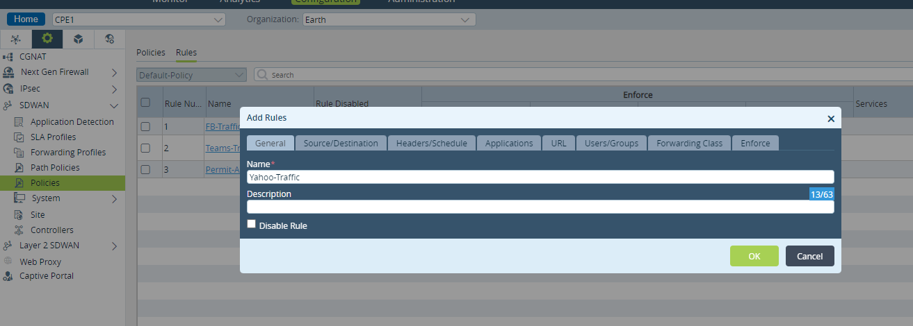Open the Application Detection sidebar icon

19,122
